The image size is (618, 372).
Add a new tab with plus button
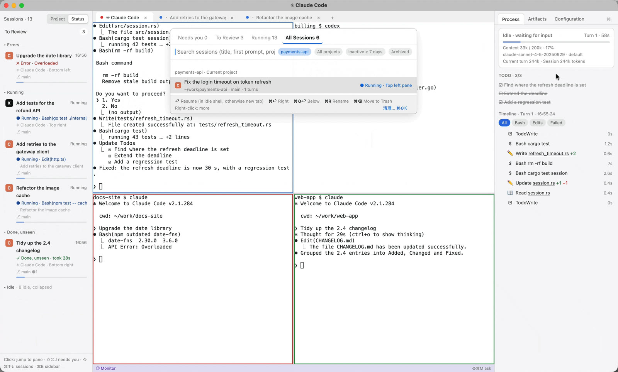point(332,18)
